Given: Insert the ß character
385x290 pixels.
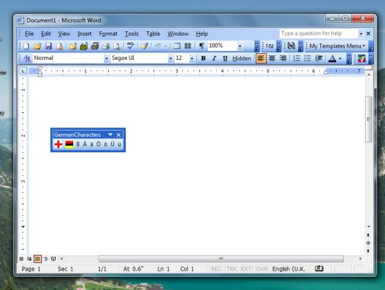Looking at the screenshot, I should tap(78, 144).
